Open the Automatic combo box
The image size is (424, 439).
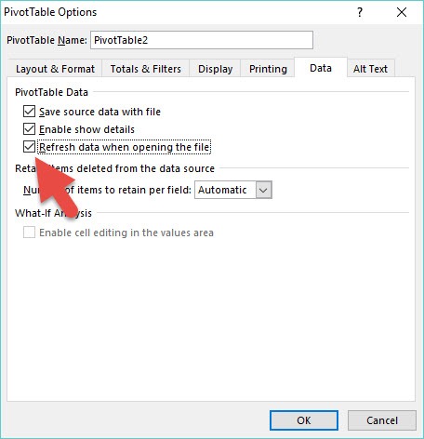click(x=233, y=190)
